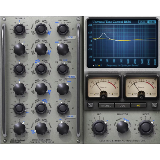Click the MID output level knob
Screen dimensions: 160x160
tap(99, 128)
